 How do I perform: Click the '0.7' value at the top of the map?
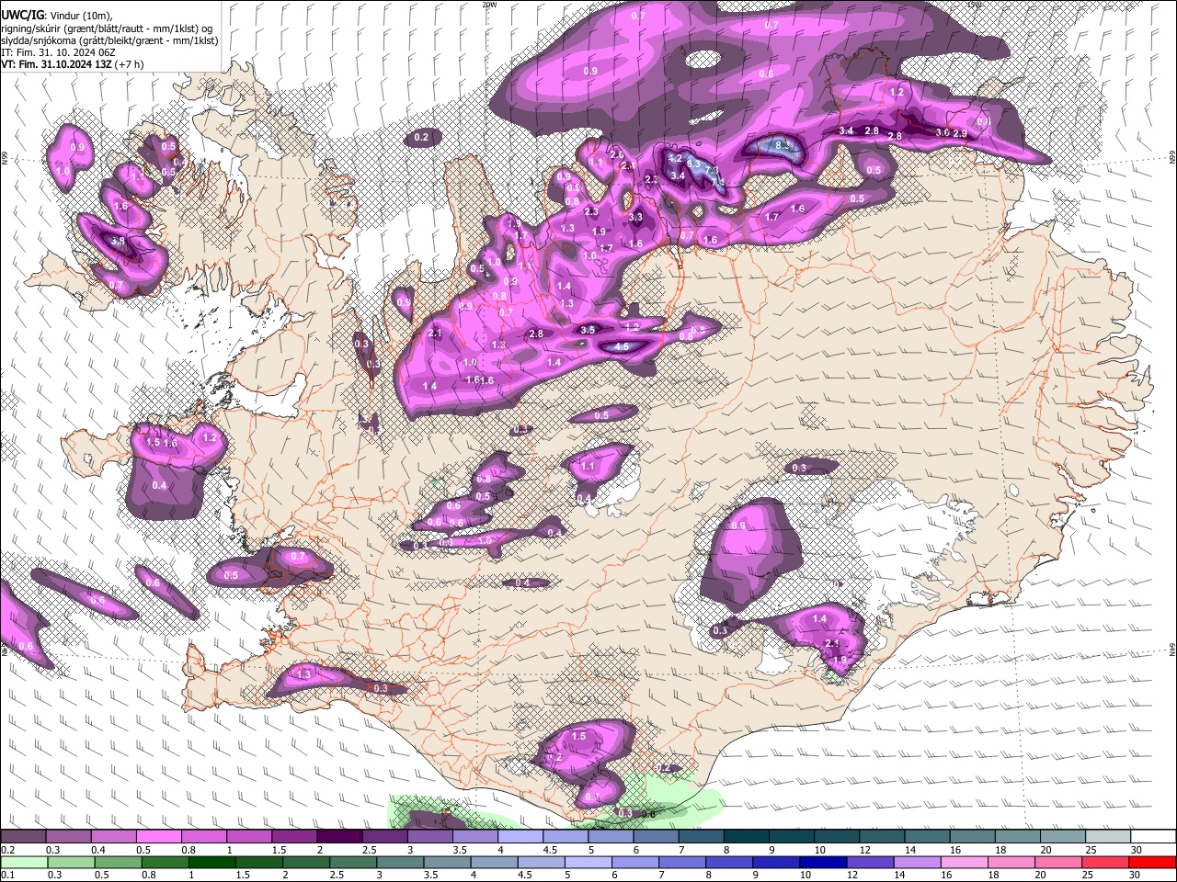click(638, 17)
